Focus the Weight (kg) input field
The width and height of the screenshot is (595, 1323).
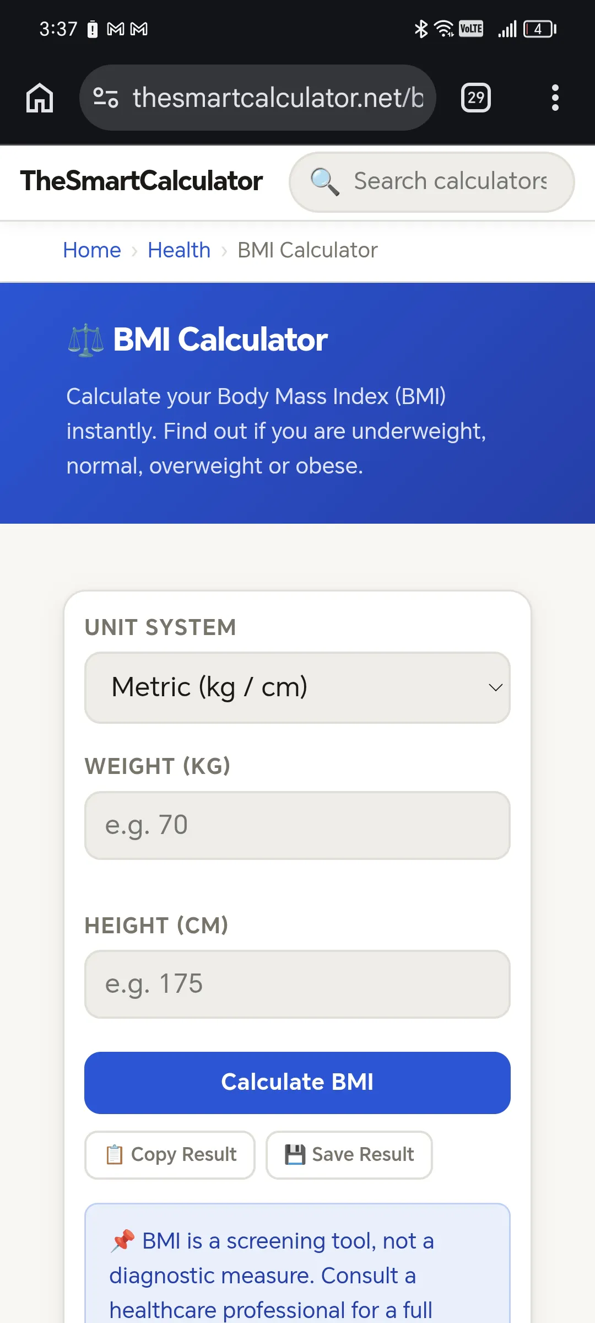[x=297, y=825]
